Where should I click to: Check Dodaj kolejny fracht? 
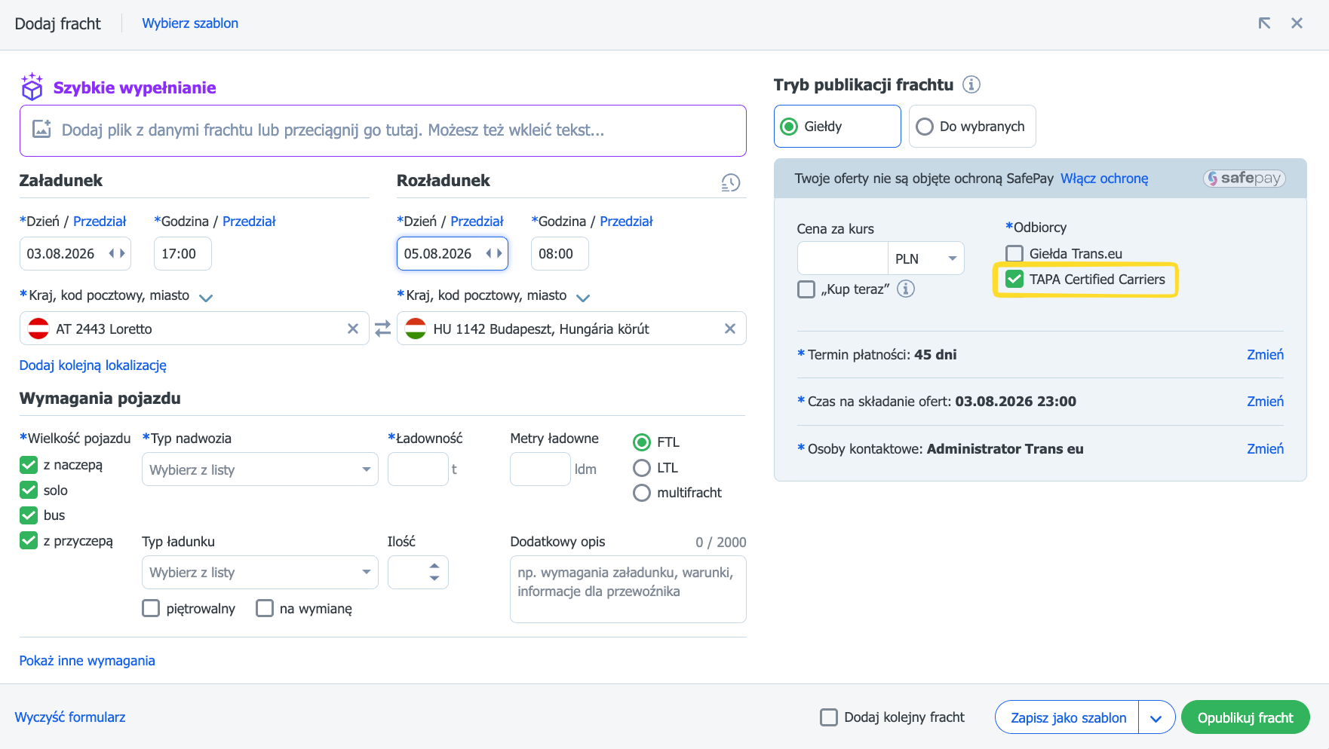coord(829,717)
